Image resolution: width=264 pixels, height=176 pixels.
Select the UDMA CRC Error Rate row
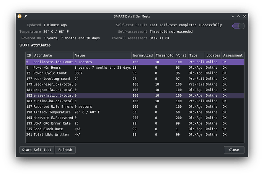(x=135, y=123)
